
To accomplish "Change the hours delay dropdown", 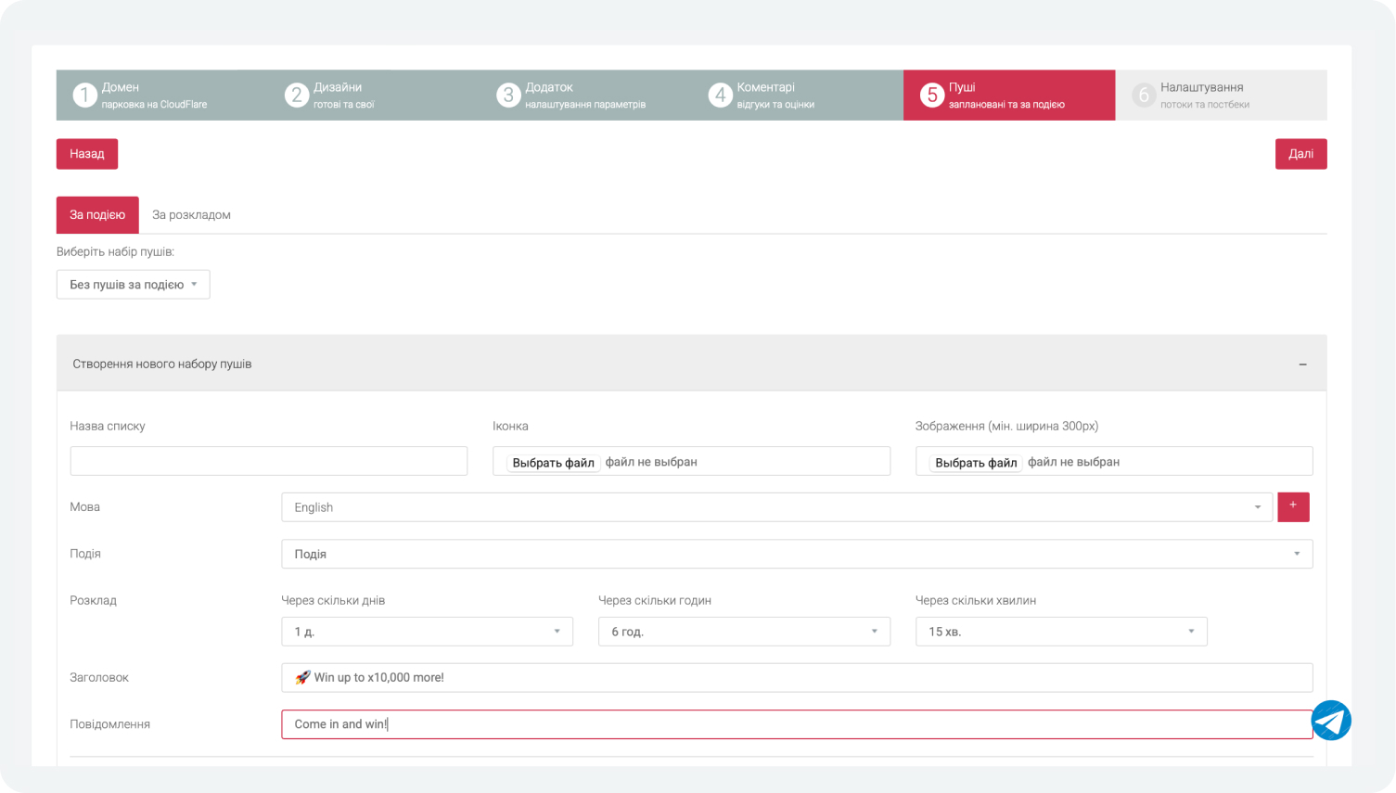I will pyautogui.click(x=743, y=632).
